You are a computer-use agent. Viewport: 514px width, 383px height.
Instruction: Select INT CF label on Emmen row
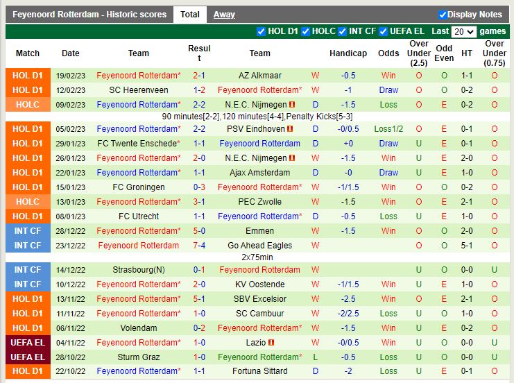click(x=28, y=231)
